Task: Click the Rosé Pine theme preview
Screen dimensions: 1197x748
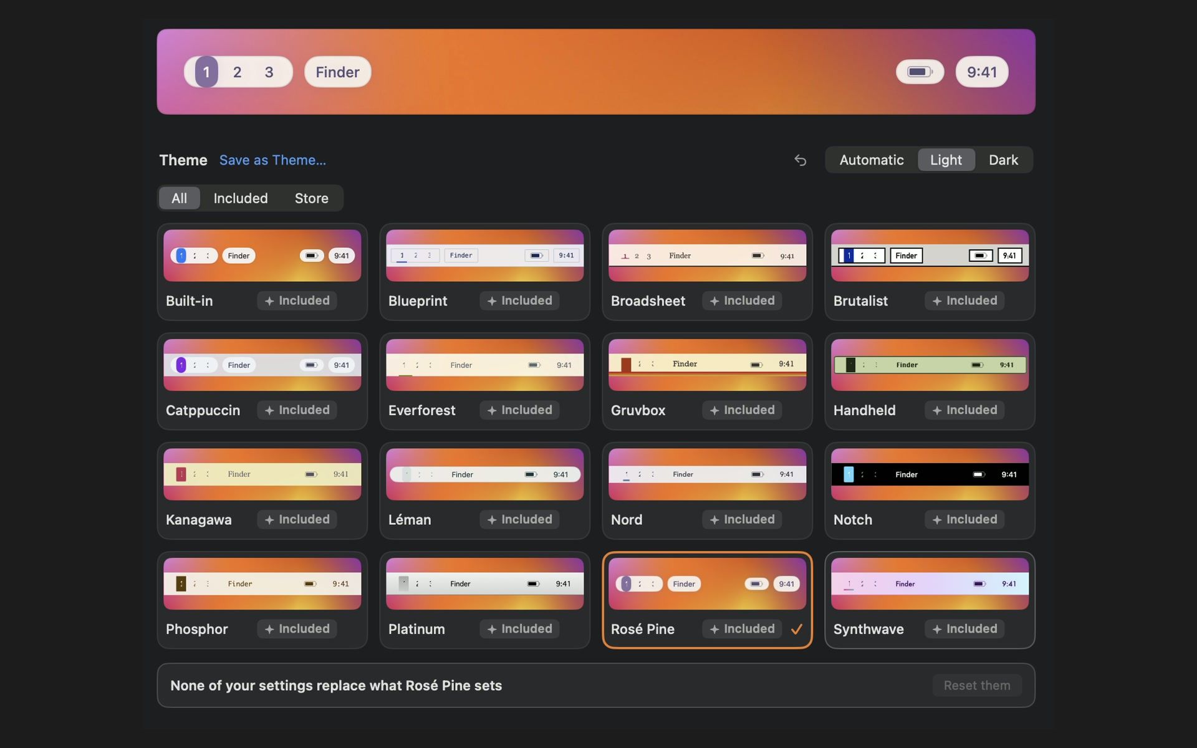Action: pyautogui.click(x=707, y=583)
